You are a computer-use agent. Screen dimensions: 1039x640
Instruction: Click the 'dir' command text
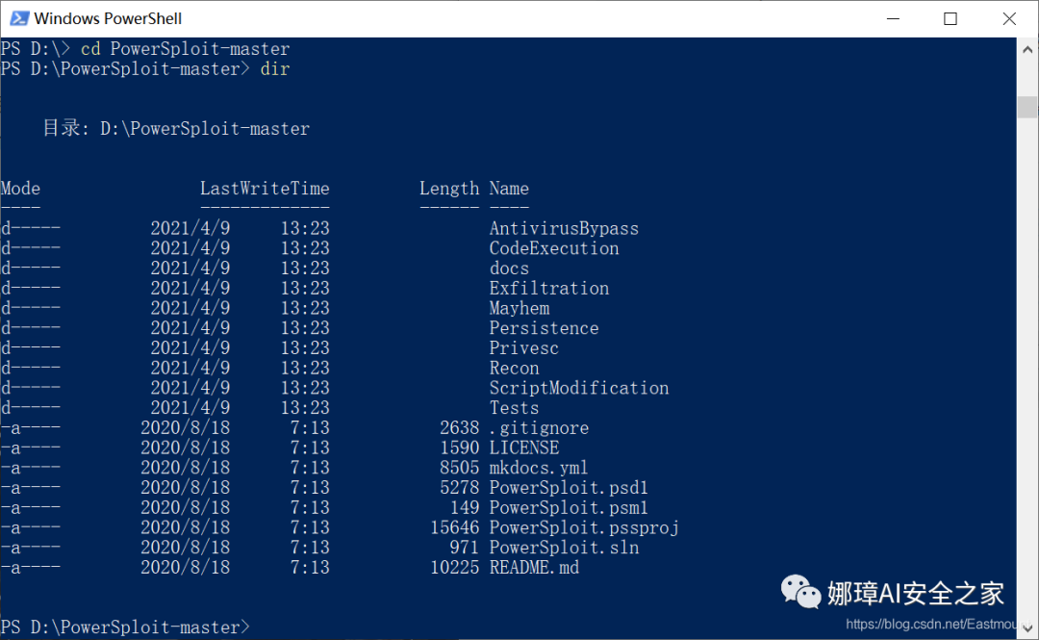(x=275, y=69)
